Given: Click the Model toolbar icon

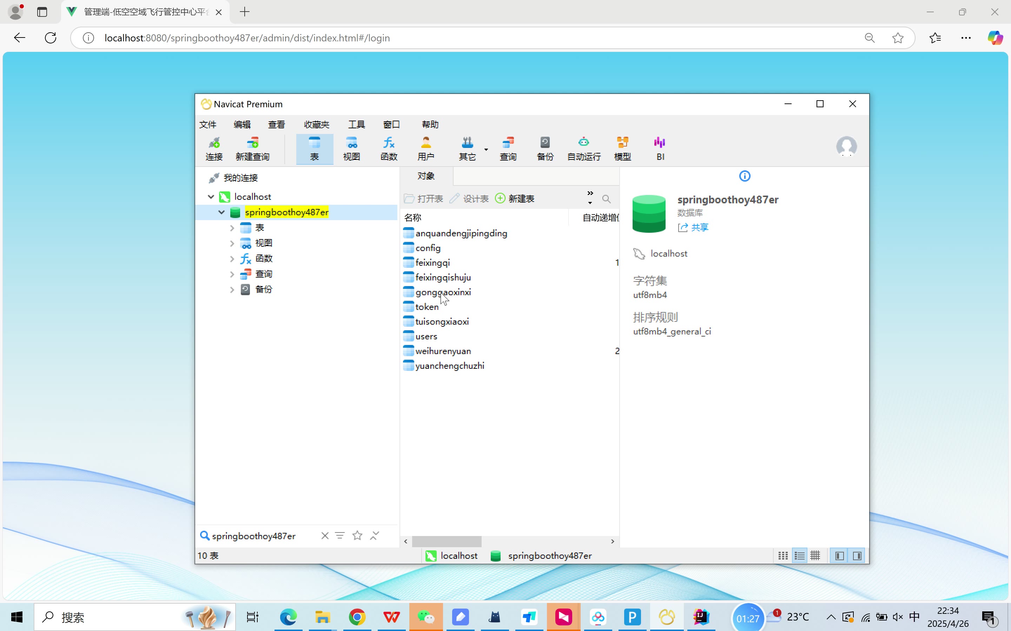Looking at the screenshot, I should click(622, 149).
